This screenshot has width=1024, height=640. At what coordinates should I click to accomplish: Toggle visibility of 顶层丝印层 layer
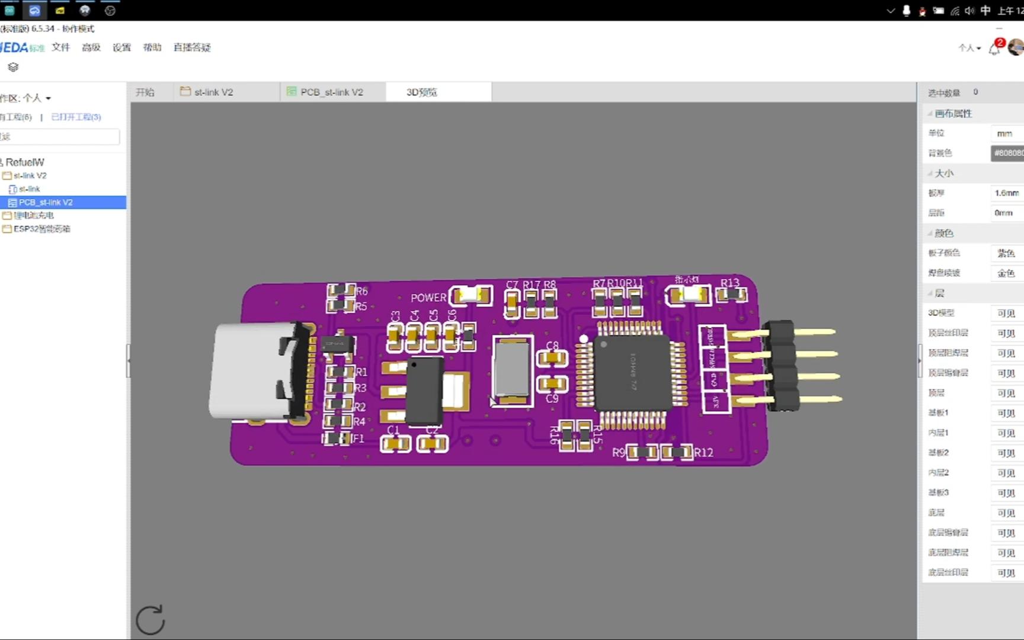pos(1006,333)
